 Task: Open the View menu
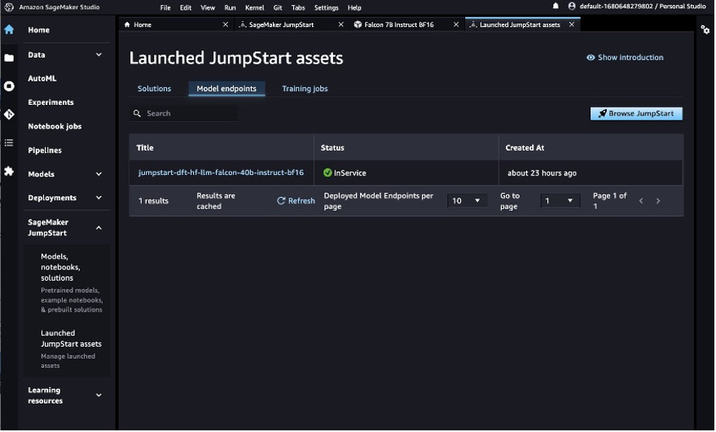208,8
